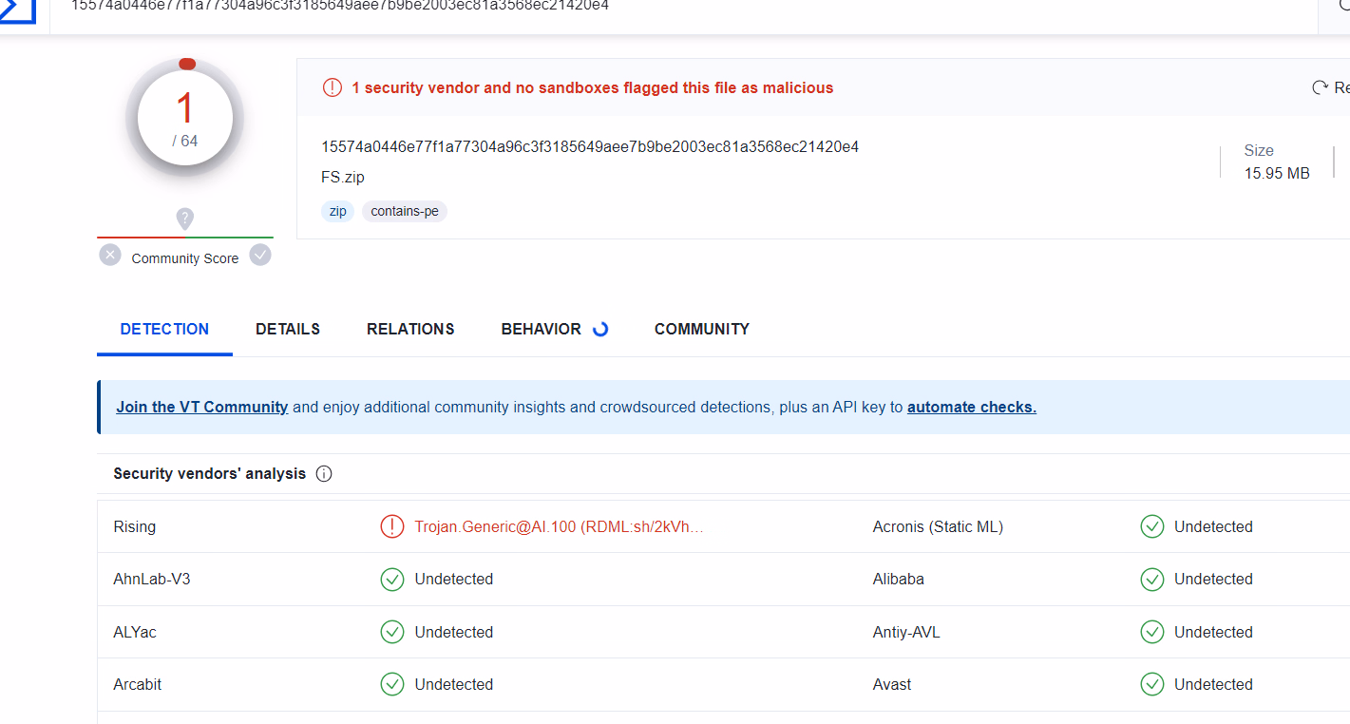Viewport: 1350px width, 724px height.
Task: Open the BEHAVIOR tab
Action: 542,329
